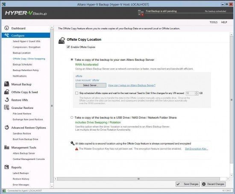This screenshot has height=194, width=235.
Task: Click the red warning triangle icon
Action: [x=76, y=149]
